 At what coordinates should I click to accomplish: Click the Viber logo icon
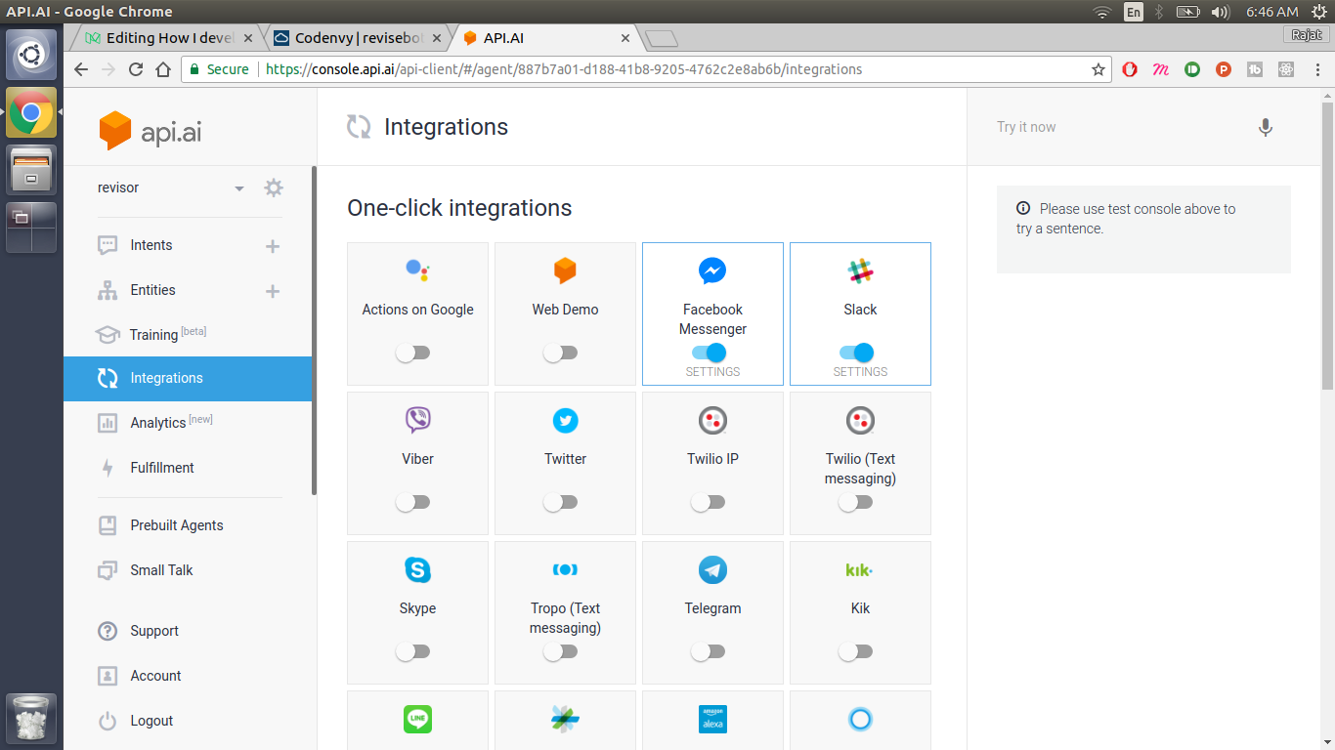click(x=417, y=420)
